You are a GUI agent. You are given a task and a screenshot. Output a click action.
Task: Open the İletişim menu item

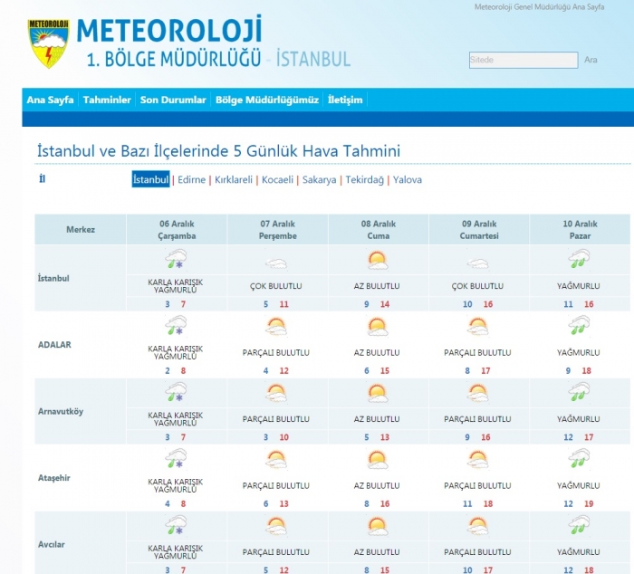point(345,100)
